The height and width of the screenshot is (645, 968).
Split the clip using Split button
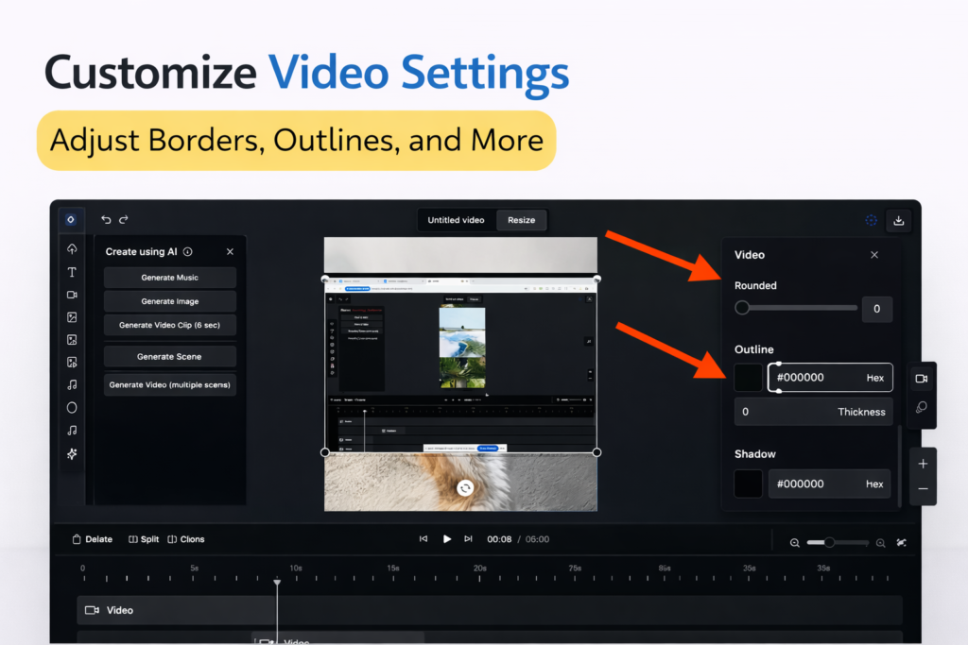[144, 539]
